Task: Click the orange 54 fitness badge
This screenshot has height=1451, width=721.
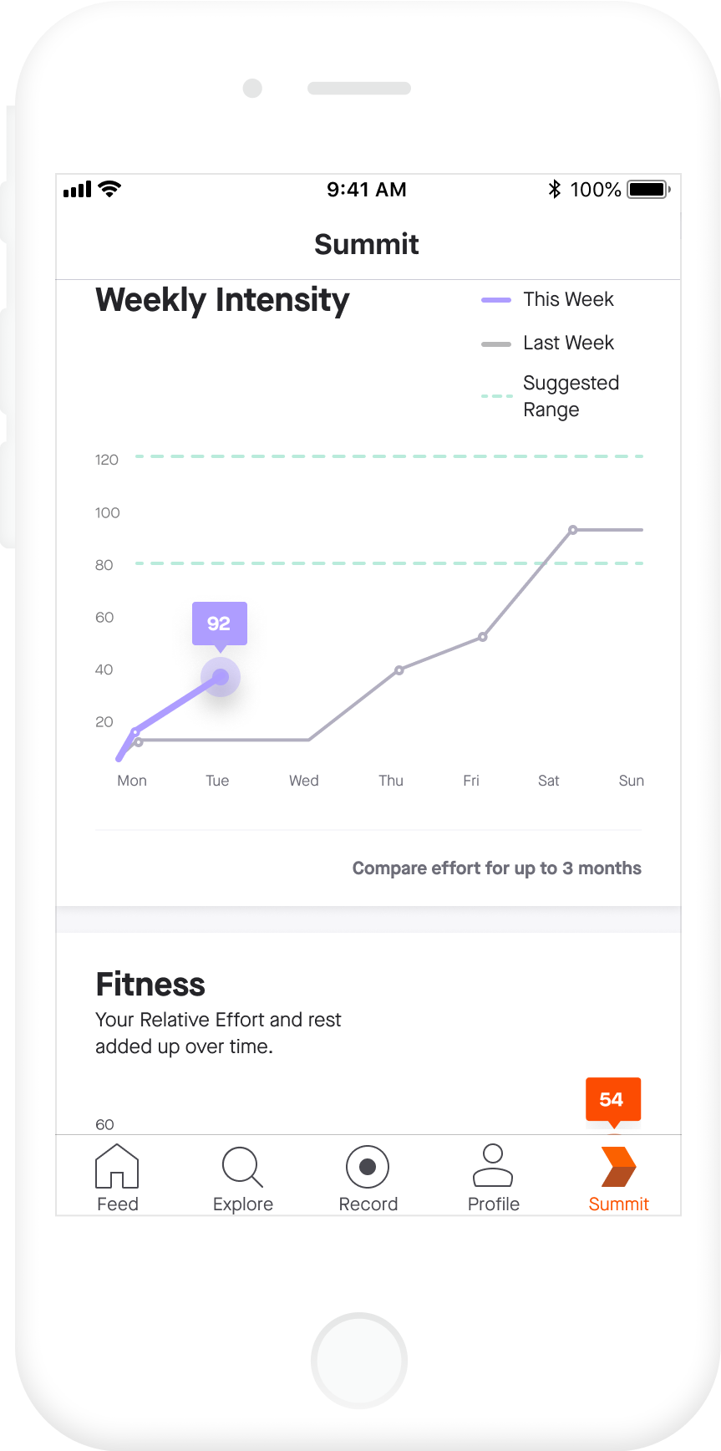Action: tap(612, 1099)
